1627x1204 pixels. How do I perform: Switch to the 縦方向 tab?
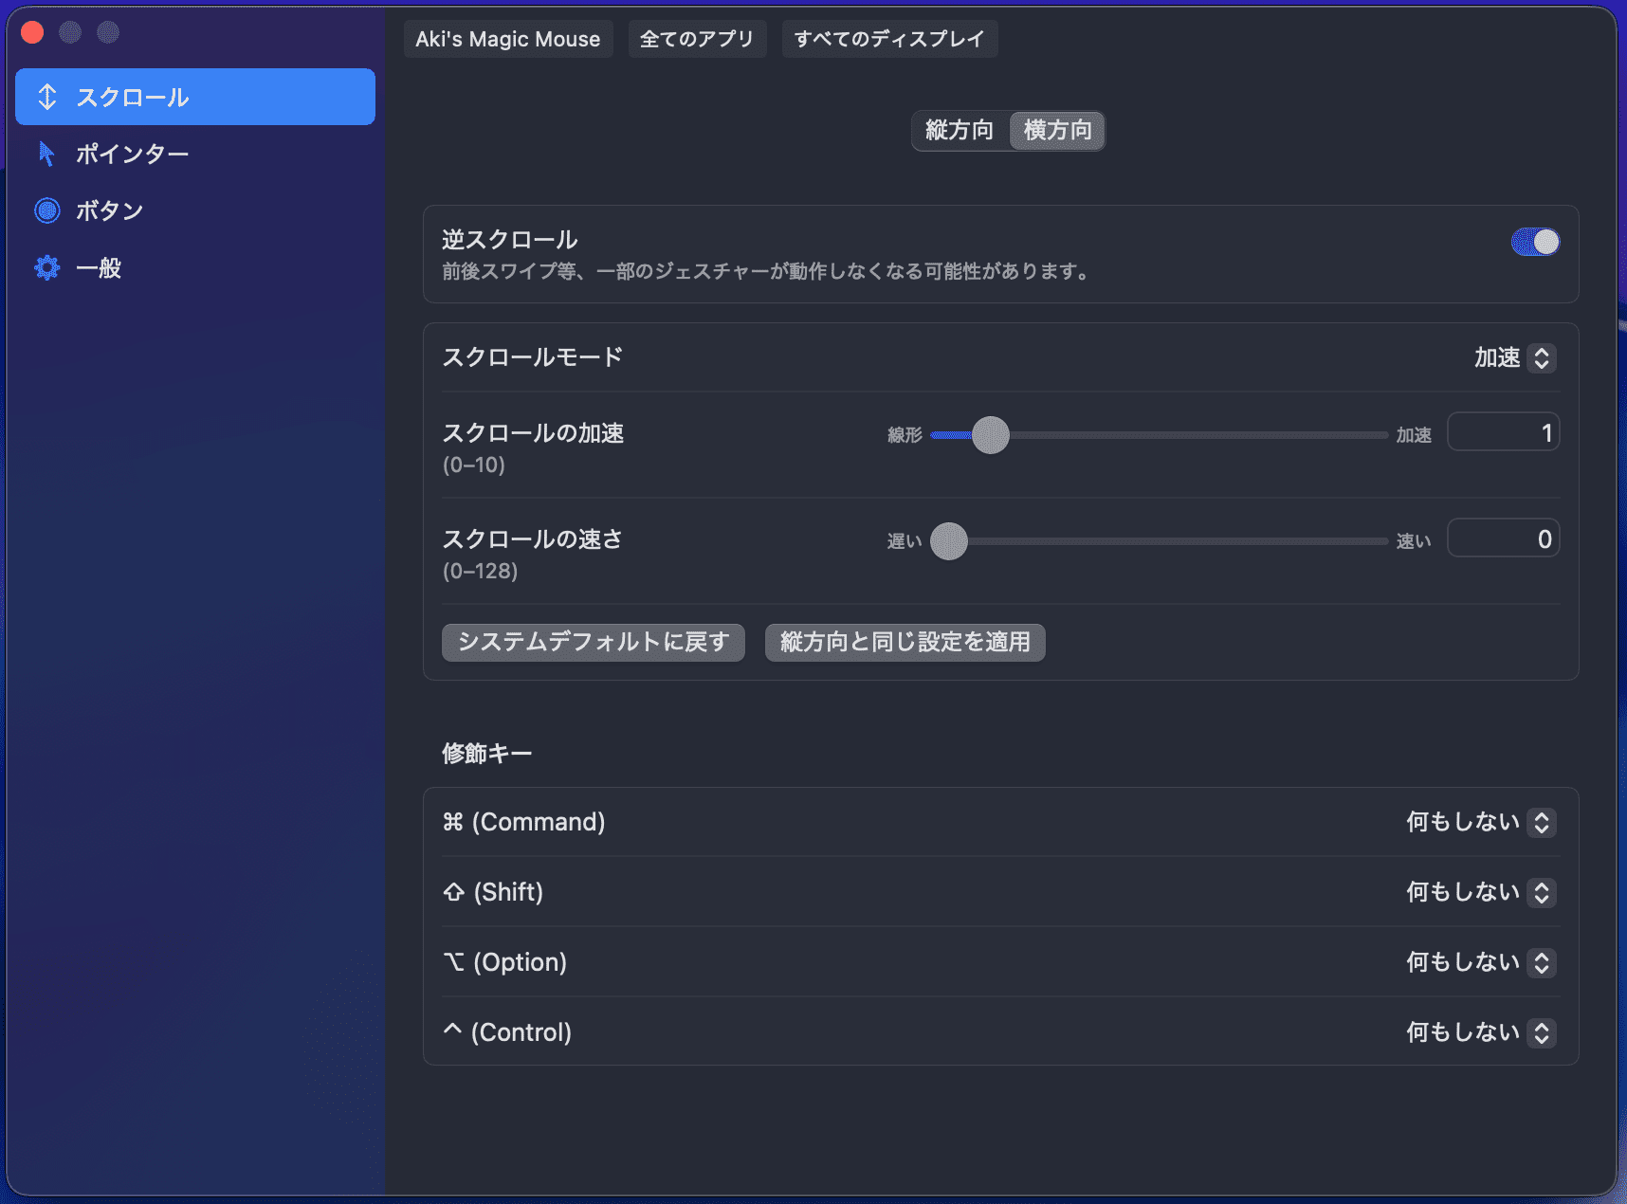click(x=960, y=131)
